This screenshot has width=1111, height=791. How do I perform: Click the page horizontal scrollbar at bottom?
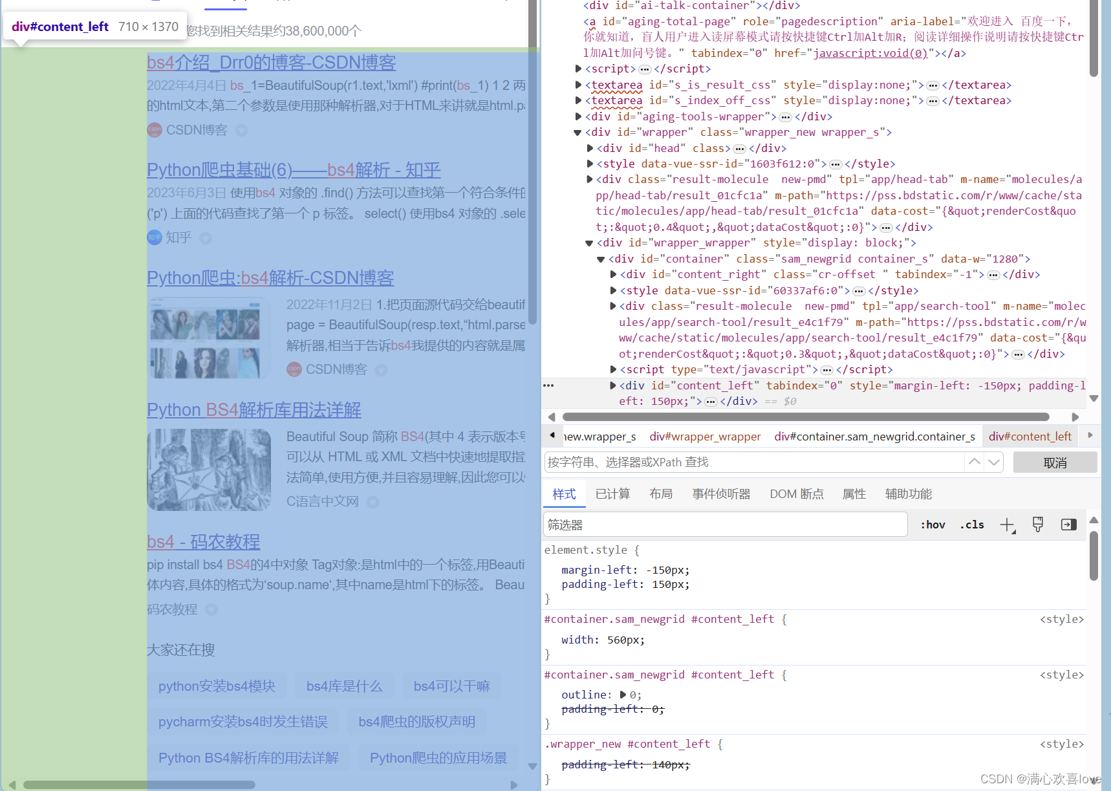coord(139,785)
